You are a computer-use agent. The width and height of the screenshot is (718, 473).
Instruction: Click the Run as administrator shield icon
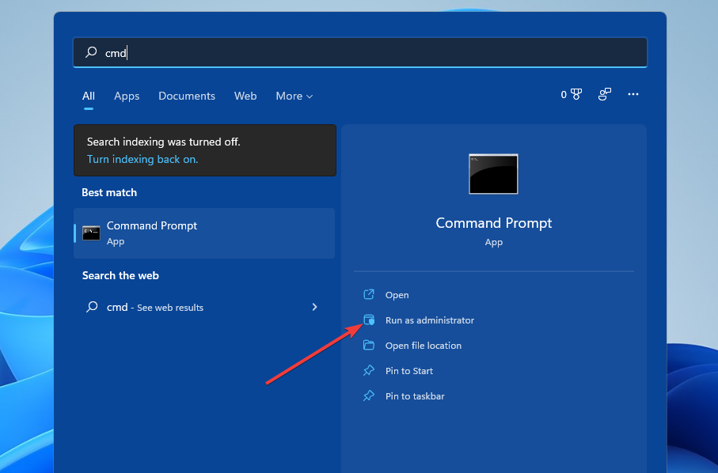369,320
